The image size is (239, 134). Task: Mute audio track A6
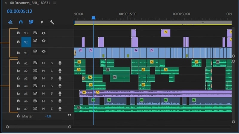[x=43, y=101]
